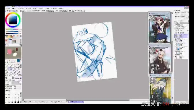Click the blue foreground color swatch

[18, 60]
